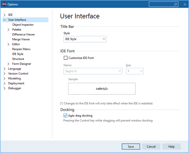Expand the Version Control node

point(4,74)
